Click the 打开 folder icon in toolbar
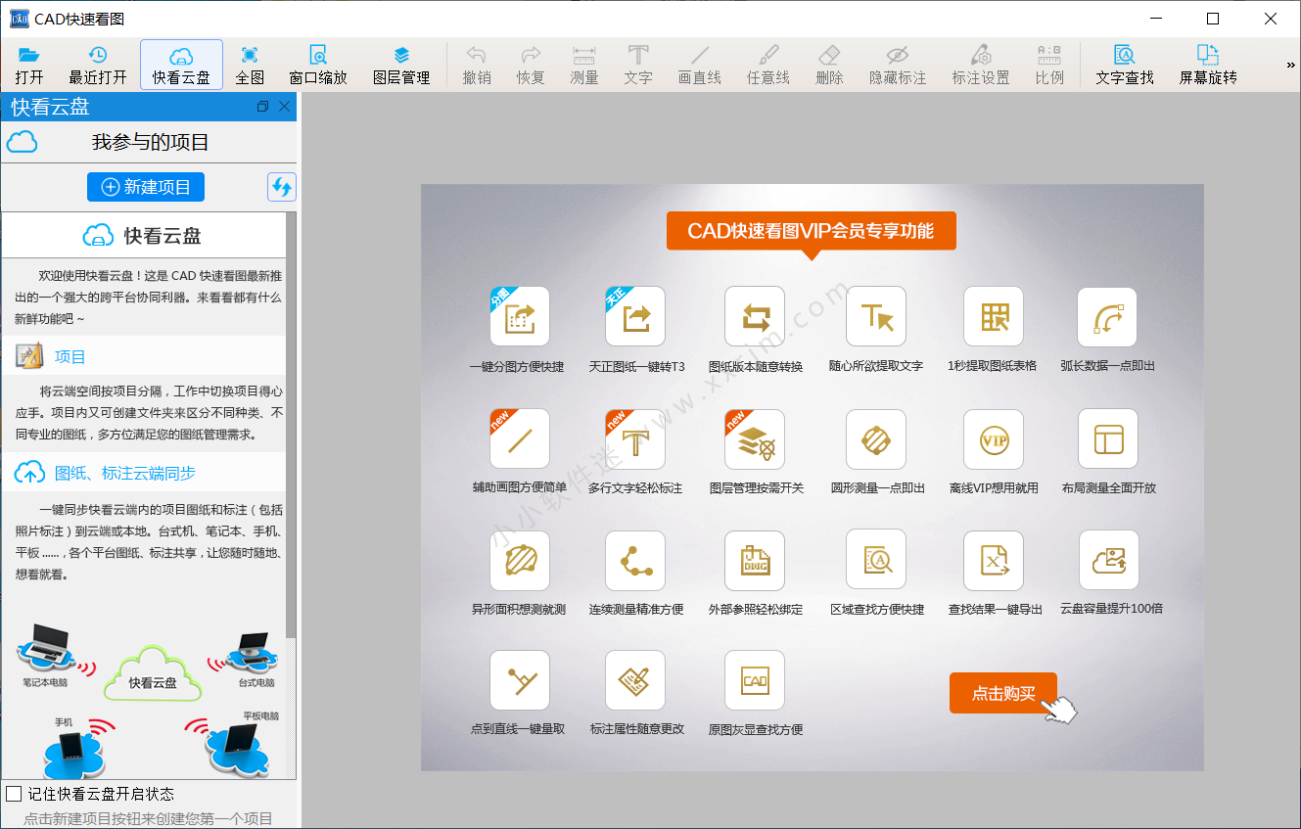1301x829 pixels. (x=29, y=55)
